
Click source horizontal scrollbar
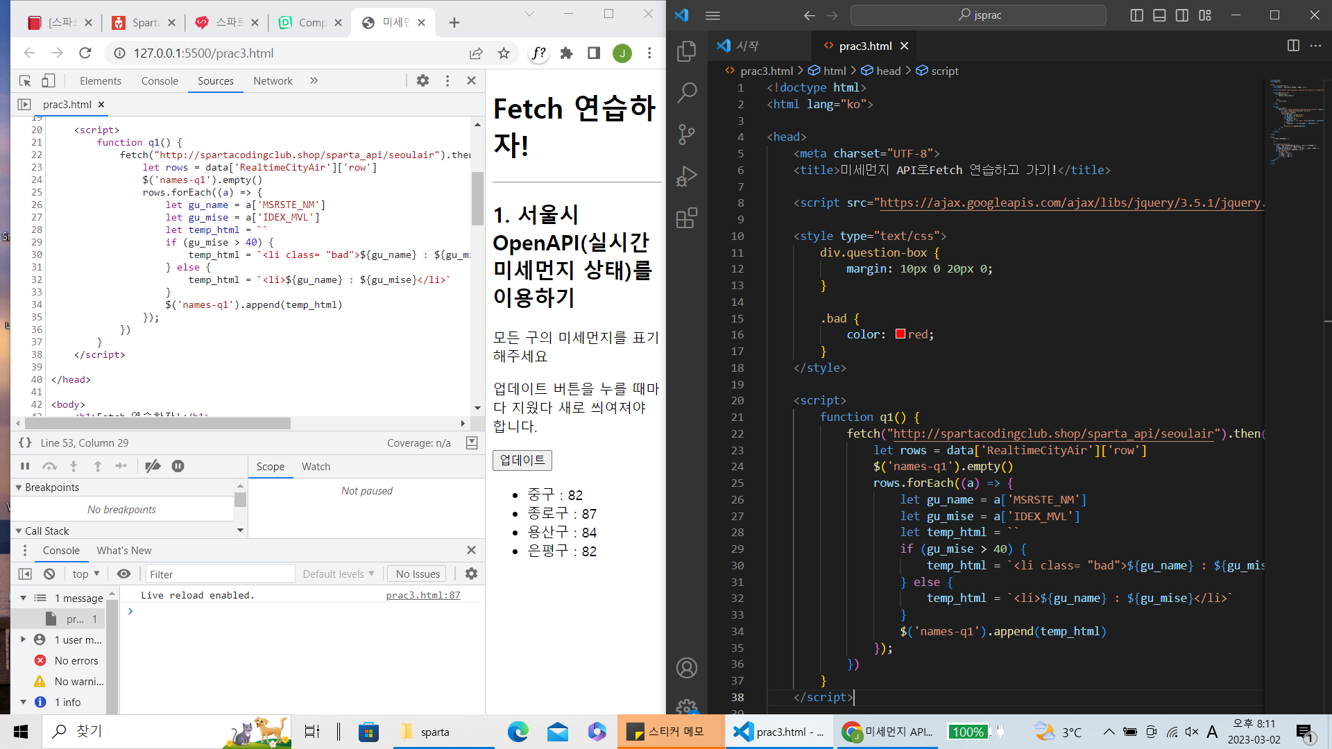click(158, 423)
